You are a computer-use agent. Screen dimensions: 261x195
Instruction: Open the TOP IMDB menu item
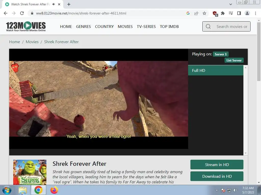[x=169, y=26]
